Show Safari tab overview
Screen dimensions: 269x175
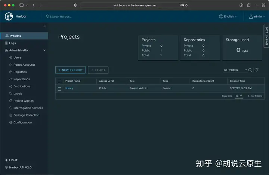tap(264, 5)
